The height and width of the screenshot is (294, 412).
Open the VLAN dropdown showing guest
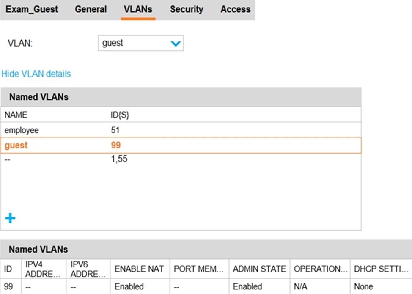(x=140, y=43)
